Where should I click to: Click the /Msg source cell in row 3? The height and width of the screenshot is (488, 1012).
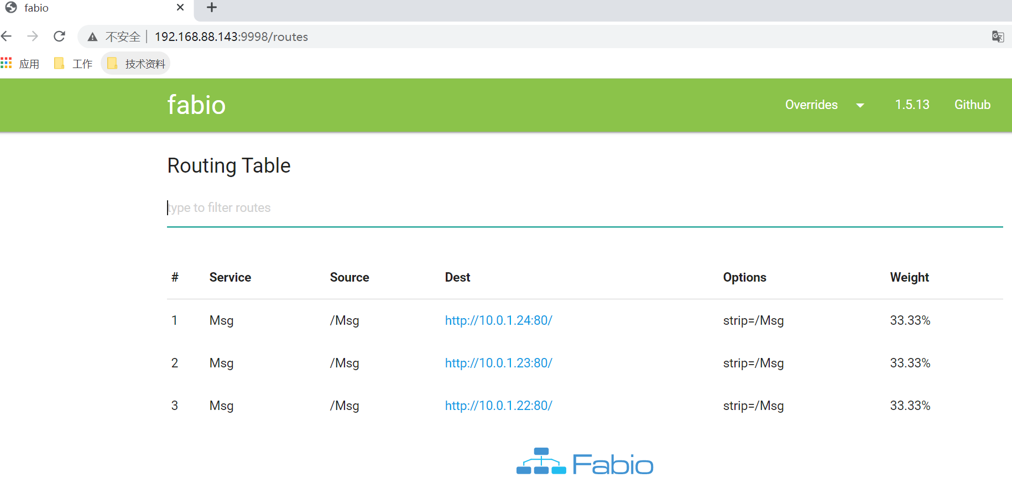345,406
